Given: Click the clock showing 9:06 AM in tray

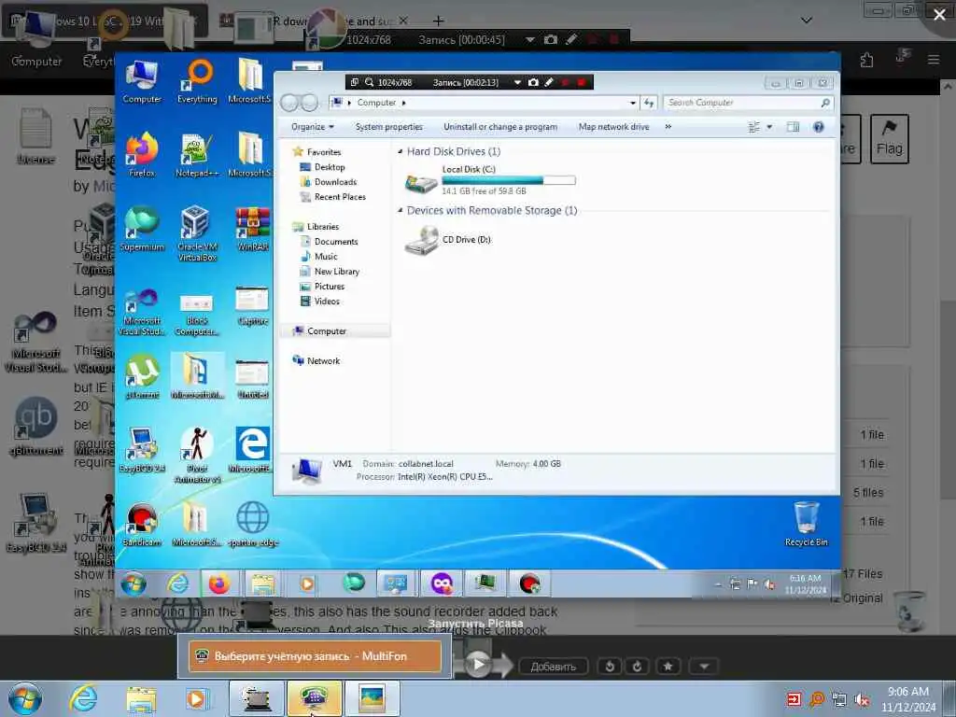Looking at the screenshot, I should pos(907,699).
